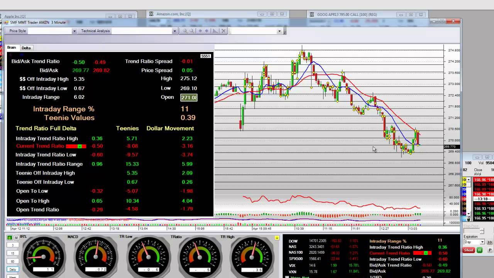Screen dimensions: 494x278
Task: Click the Bid/Ask Trend Ratio label
Action: (x=36, y=61)
